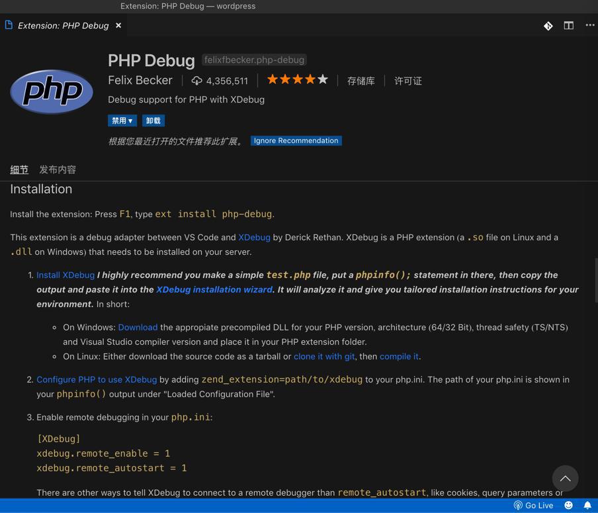Open the five-star rating reviews

point(298,79)
